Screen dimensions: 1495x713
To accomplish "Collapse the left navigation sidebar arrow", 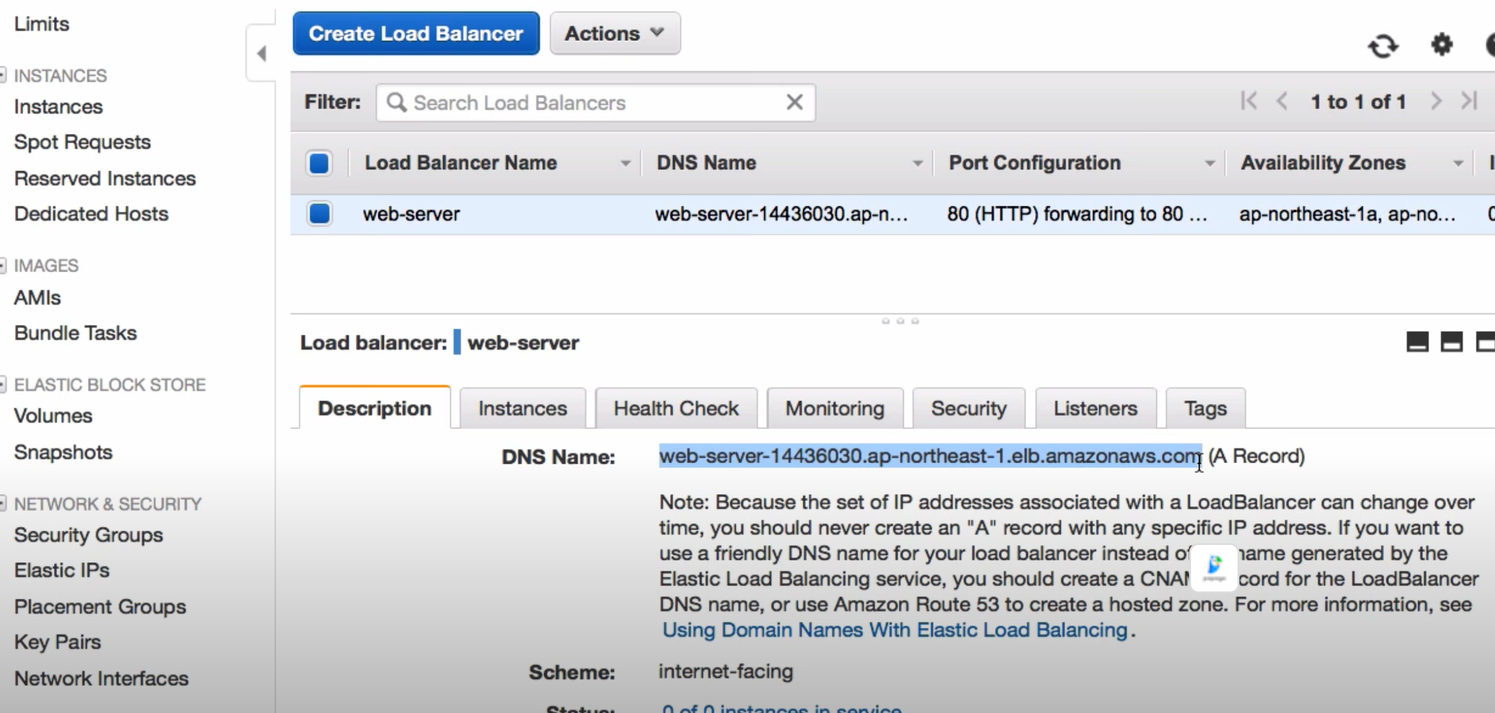I will [x=262, y=53].
